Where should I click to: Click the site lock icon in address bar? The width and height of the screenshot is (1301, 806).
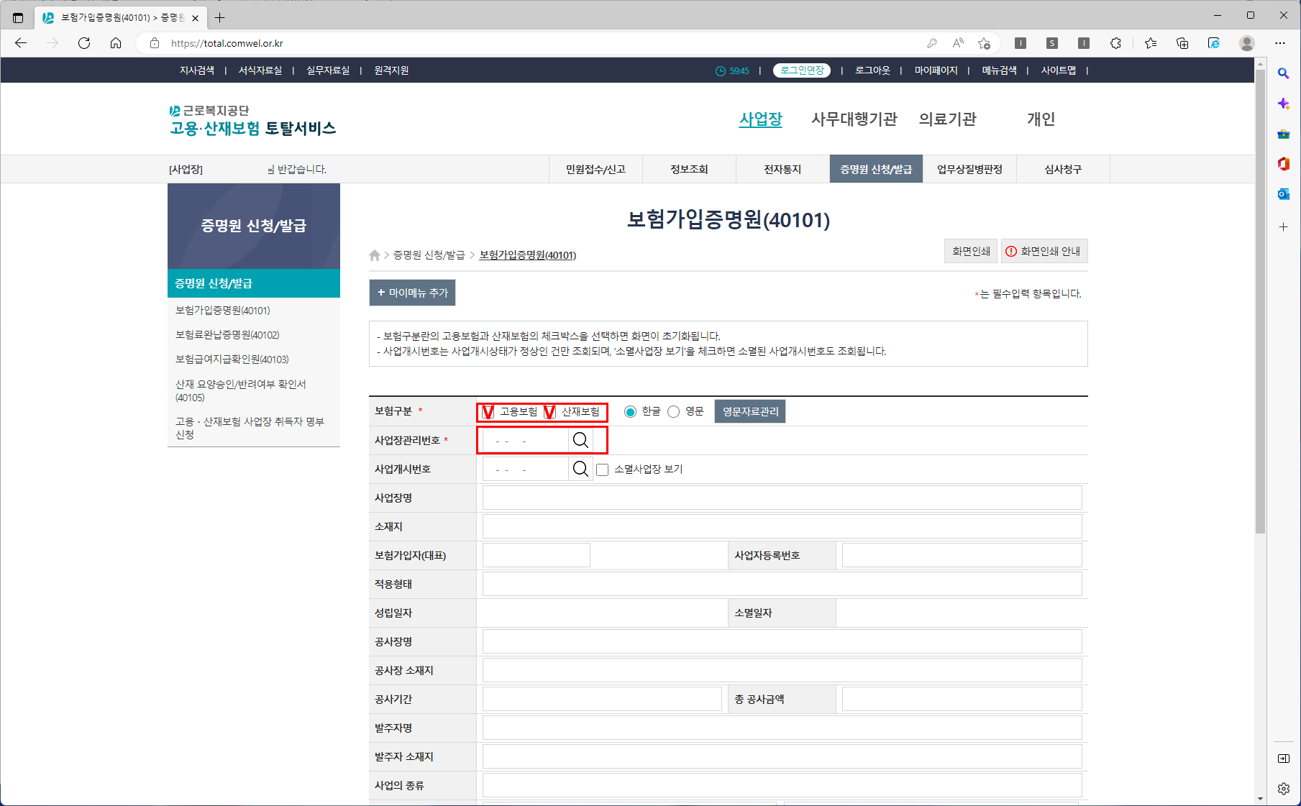pyautogui.click(x=154, y=43)
